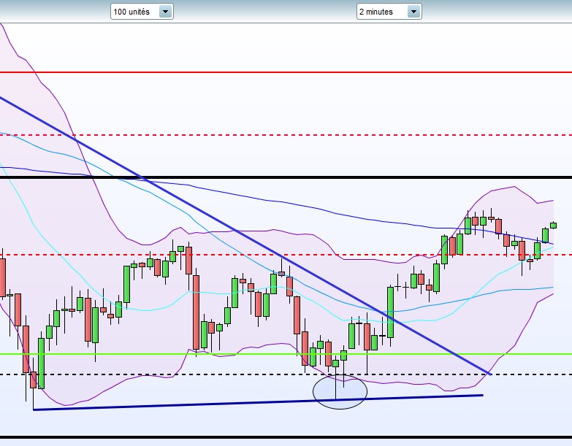The width and height of the screenshot is (572, 446).
Task: Open the 100 unités dropdown arrow
Action: pos(165,12)
